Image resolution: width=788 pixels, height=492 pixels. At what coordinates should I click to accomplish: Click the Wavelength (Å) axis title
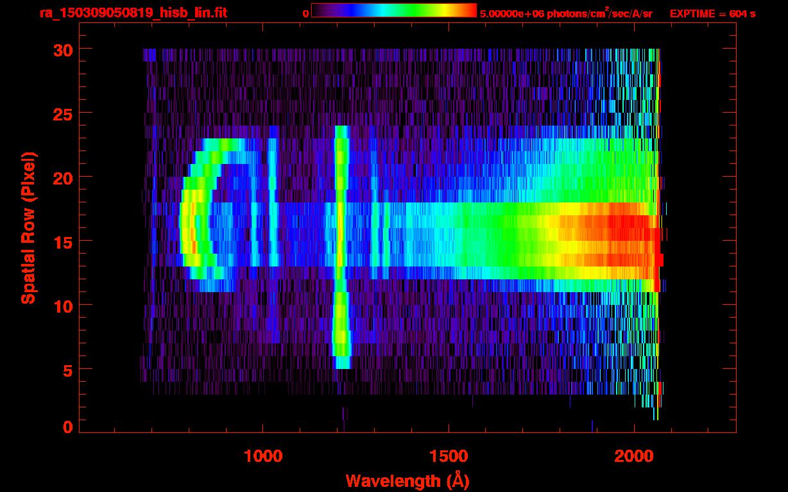pyautogui.click(x=407, y=480)
